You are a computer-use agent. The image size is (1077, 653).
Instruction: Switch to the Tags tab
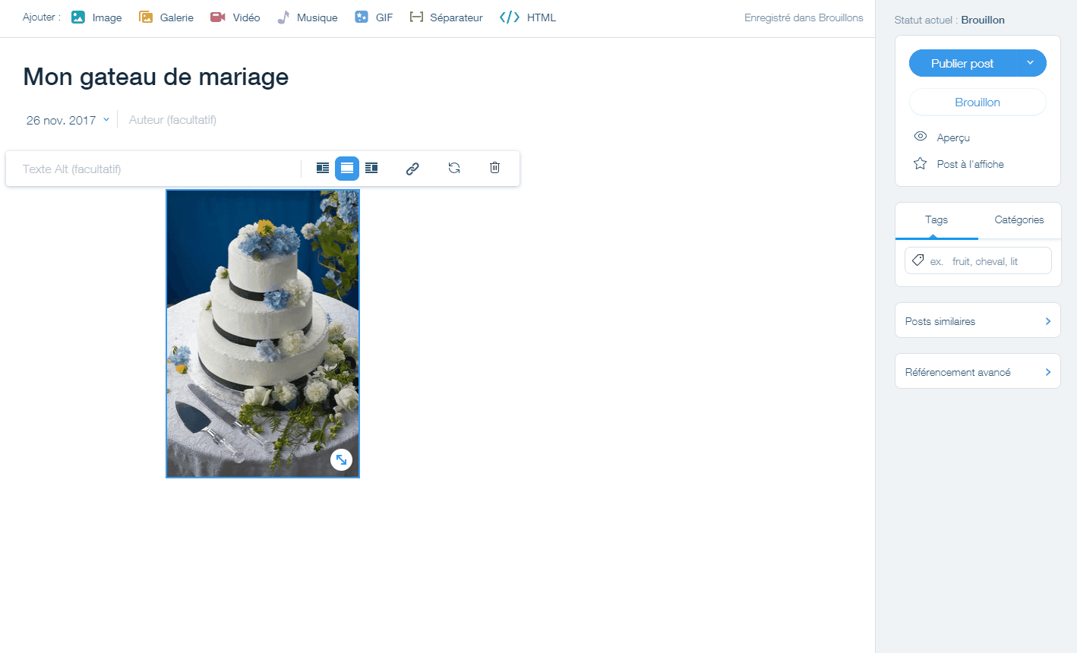936,220
